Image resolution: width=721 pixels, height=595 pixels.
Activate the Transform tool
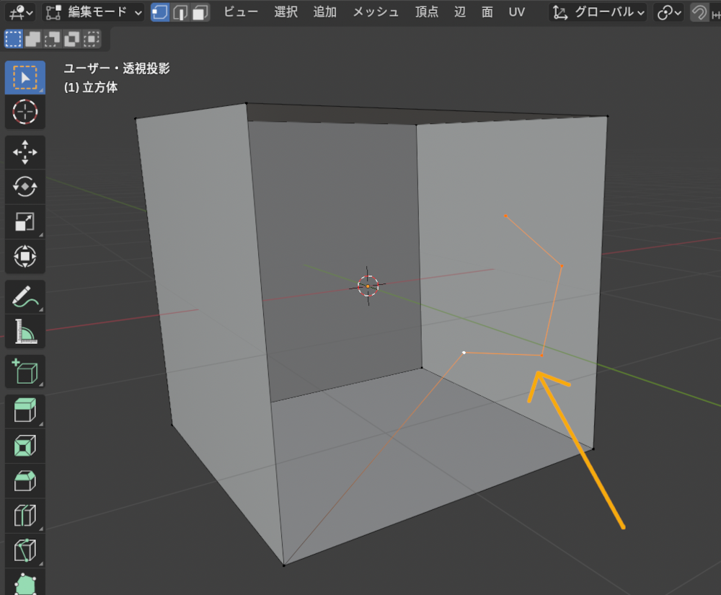[25, 257]
